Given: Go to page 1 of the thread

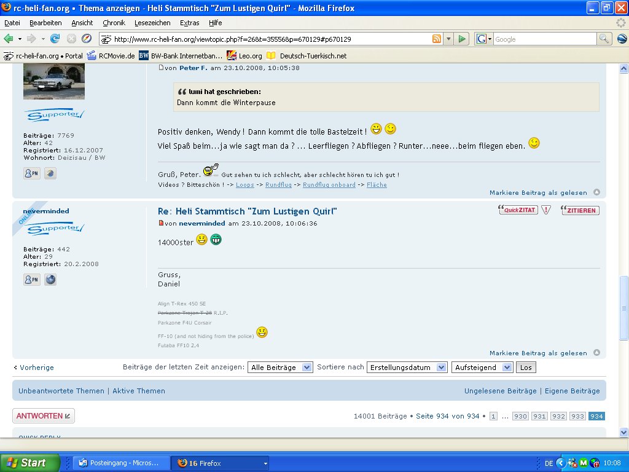Looking at the screenshot, I should coord(493,416).
